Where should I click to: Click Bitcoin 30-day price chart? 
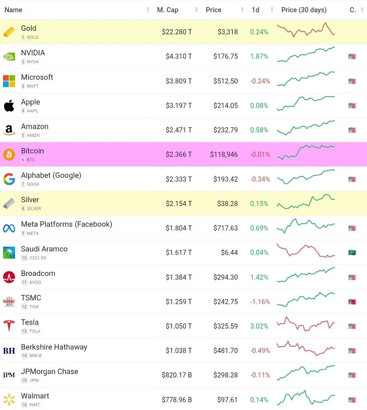pos(306,152)
